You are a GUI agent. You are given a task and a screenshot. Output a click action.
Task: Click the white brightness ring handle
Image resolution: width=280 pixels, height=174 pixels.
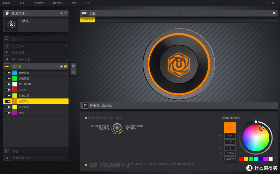pos(256,122)
